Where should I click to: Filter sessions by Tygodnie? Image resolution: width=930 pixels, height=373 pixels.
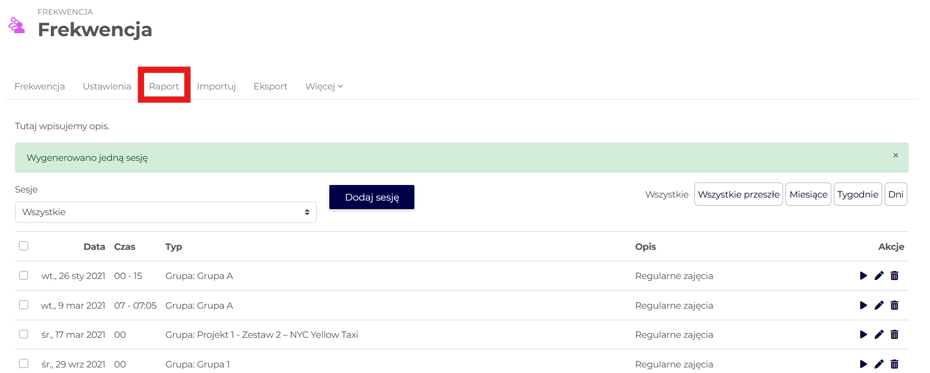[857, 195]
